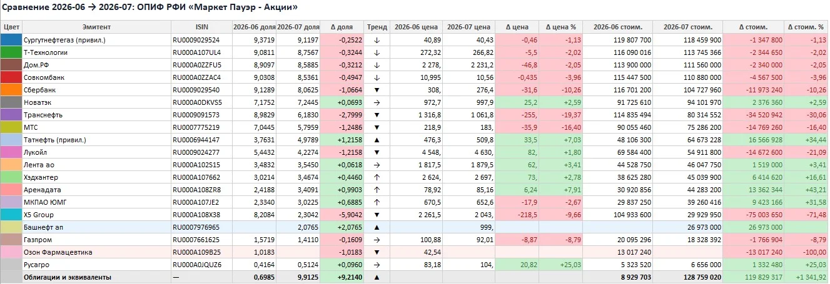Click the -100,00 percent change cell
Viewport: 830px width, 284px height.
pos(806,252)
